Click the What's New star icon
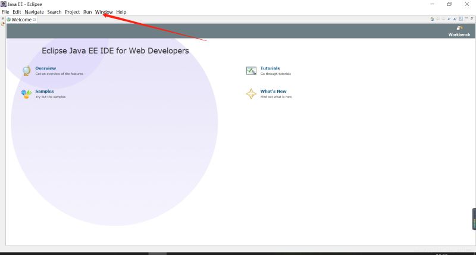 (x=251, y=94)
